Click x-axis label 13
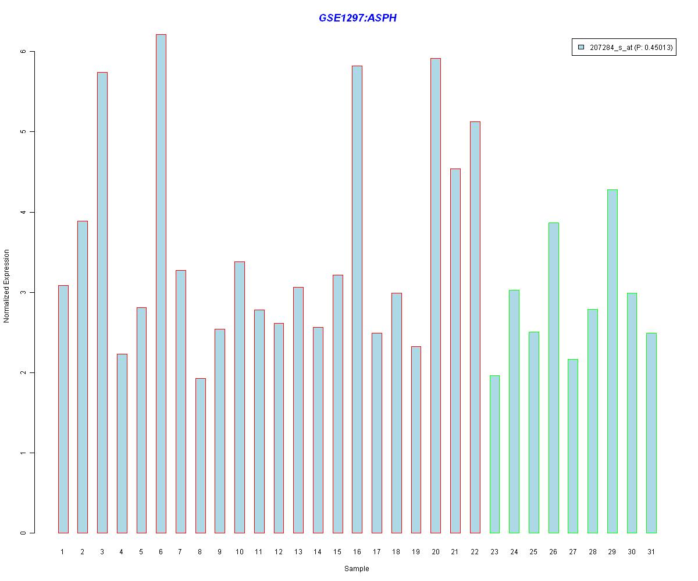 click(x=298, y=551)
